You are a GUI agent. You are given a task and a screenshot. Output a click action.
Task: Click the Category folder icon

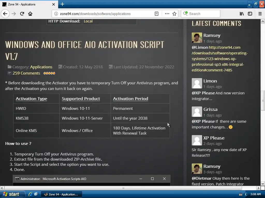[10, 67]
